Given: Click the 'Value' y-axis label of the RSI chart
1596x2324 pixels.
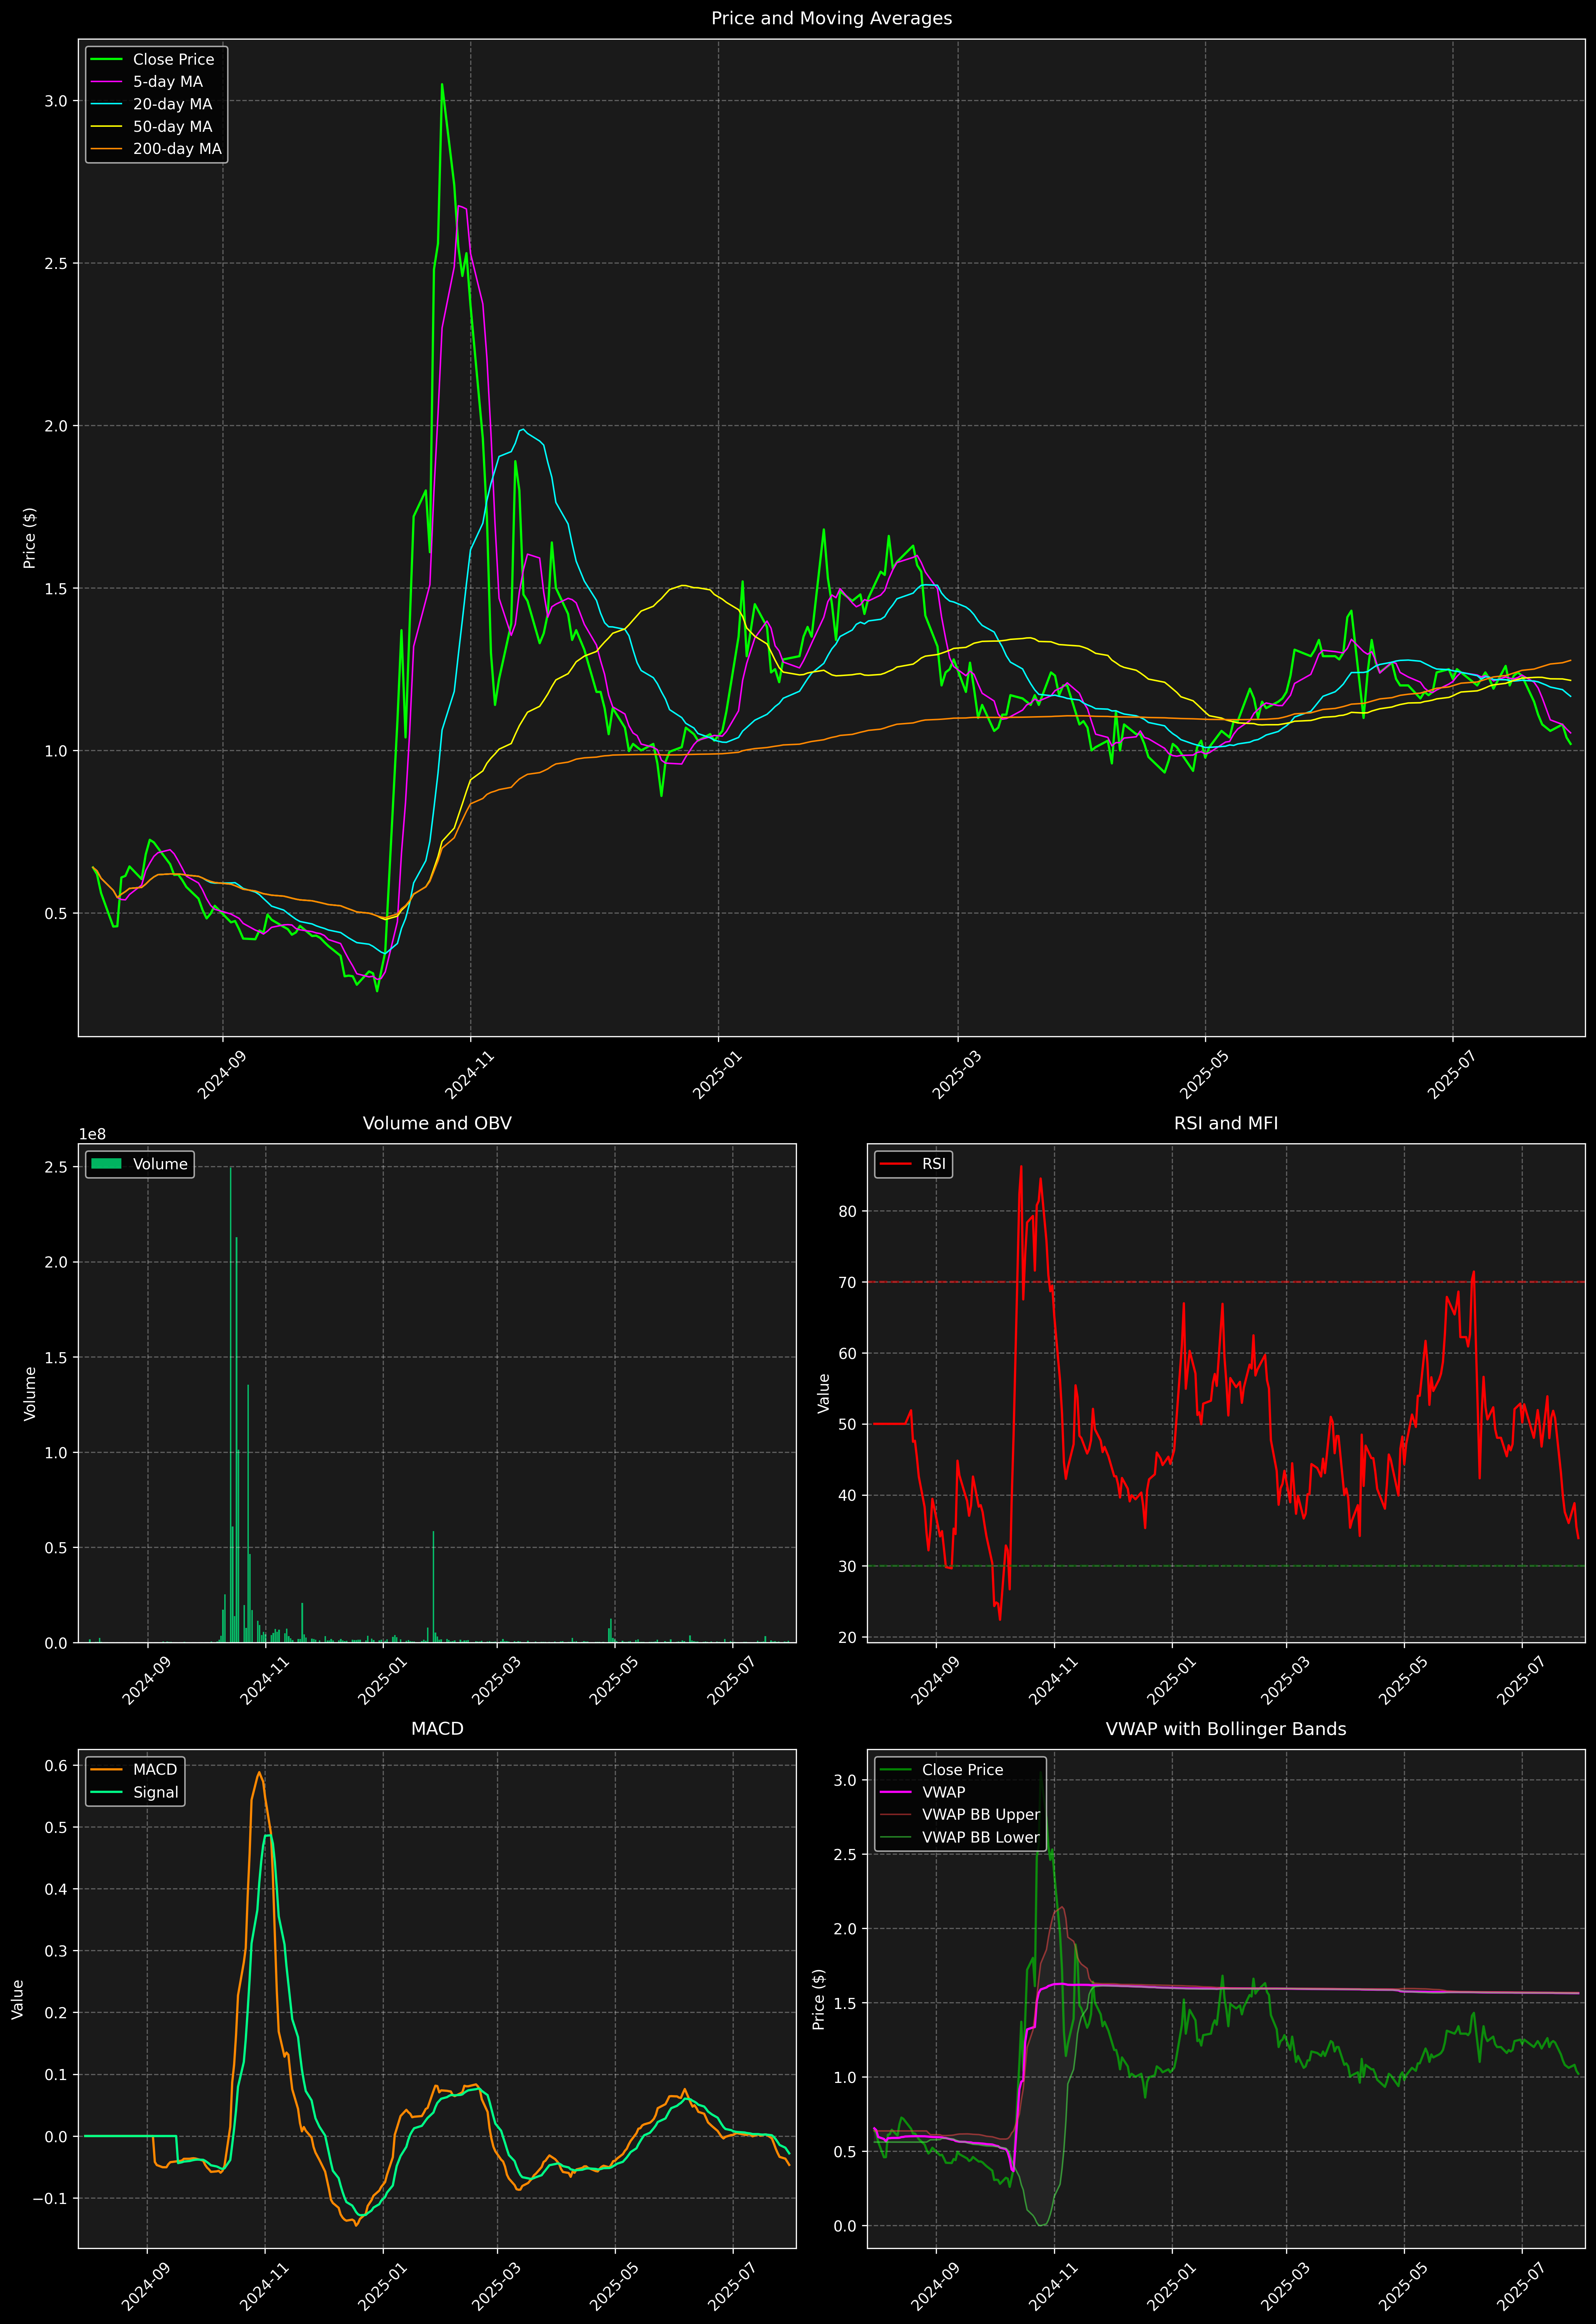Looking at the screenshot, I should (824, 1393).
